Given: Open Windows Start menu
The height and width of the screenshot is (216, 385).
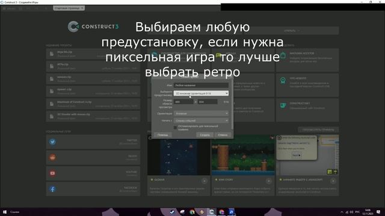Looking at the screenshot, I should (4, 212).
